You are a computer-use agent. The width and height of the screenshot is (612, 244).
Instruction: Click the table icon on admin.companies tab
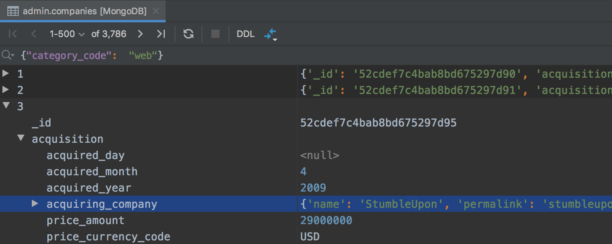pyautogui.click(x=13, y=11)
